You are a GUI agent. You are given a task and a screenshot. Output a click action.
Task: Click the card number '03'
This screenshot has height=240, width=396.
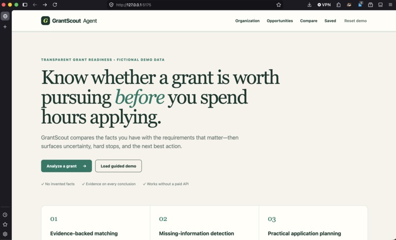point(272,219)
